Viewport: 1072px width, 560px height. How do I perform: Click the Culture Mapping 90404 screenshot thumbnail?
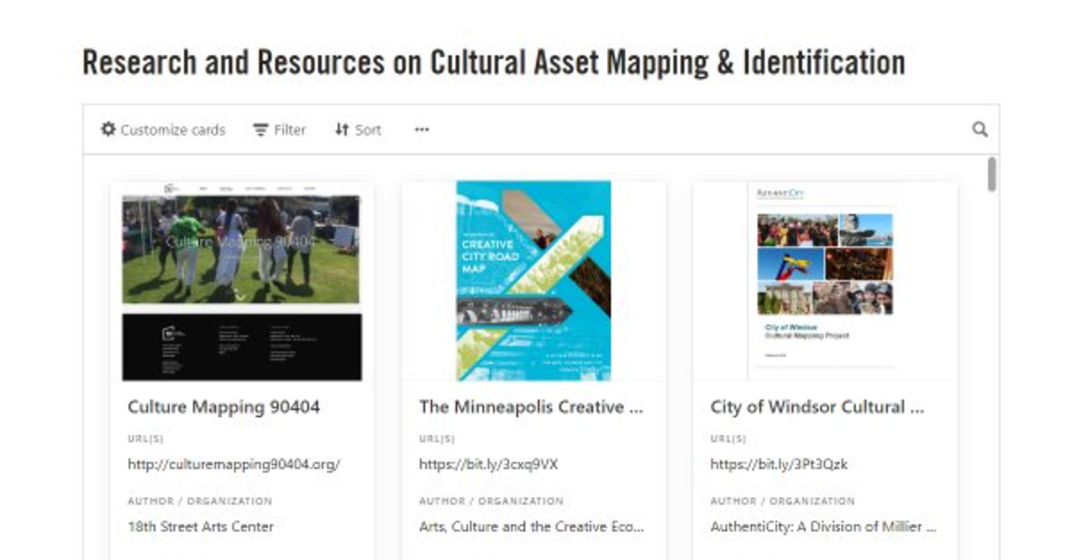(x=242, y=282)
